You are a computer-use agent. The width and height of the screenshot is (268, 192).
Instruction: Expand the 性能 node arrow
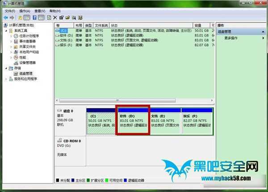(11, 58)
